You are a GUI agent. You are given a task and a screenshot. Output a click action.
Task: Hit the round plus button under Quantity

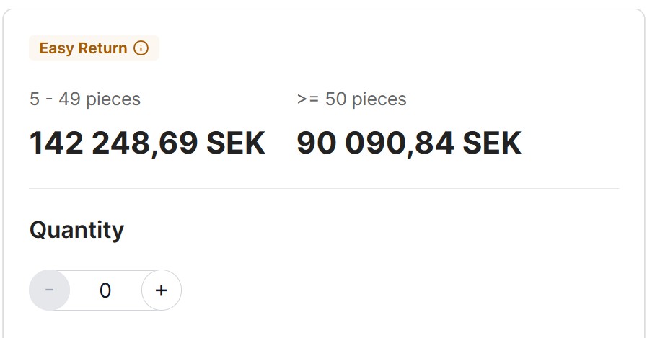(162, 290)
